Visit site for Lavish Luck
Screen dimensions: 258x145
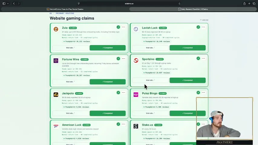150,48
